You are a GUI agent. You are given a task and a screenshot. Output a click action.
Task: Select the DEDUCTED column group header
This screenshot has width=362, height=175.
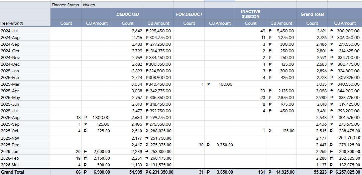[x=127, y=14]
